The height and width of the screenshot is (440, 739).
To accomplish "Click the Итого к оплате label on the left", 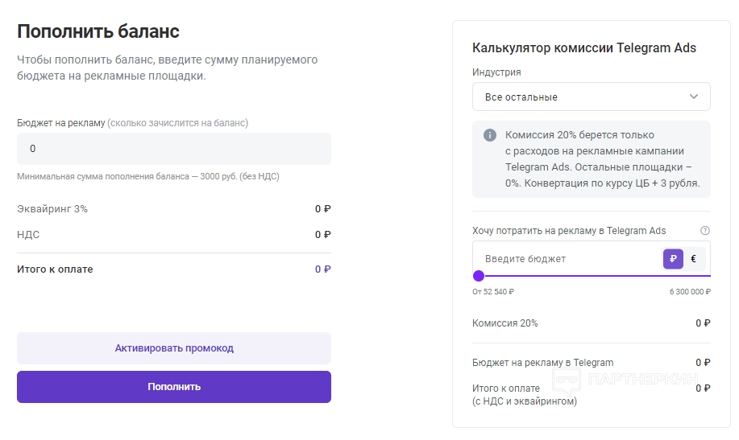I will [55, 269].
